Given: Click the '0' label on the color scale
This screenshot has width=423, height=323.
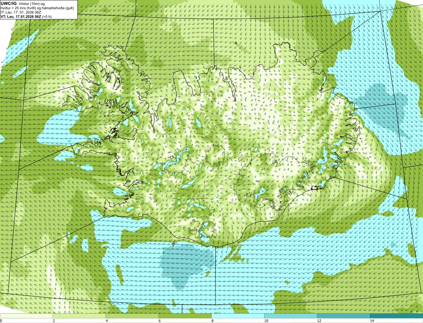Looking at the screenshot, I should coord(1,321).
